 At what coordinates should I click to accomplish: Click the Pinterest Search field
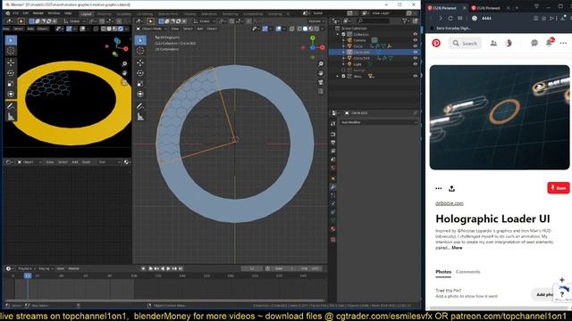(x=465, y=44)
